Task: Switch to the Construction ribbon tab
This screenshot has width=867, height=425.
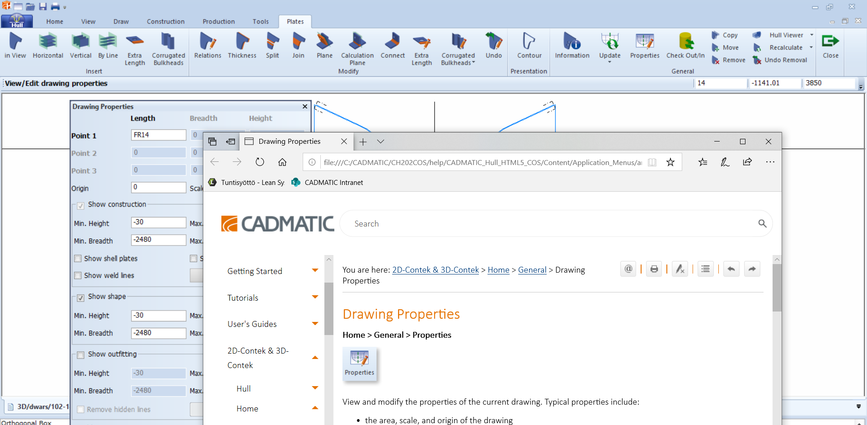Action: [x=165, y=21]
